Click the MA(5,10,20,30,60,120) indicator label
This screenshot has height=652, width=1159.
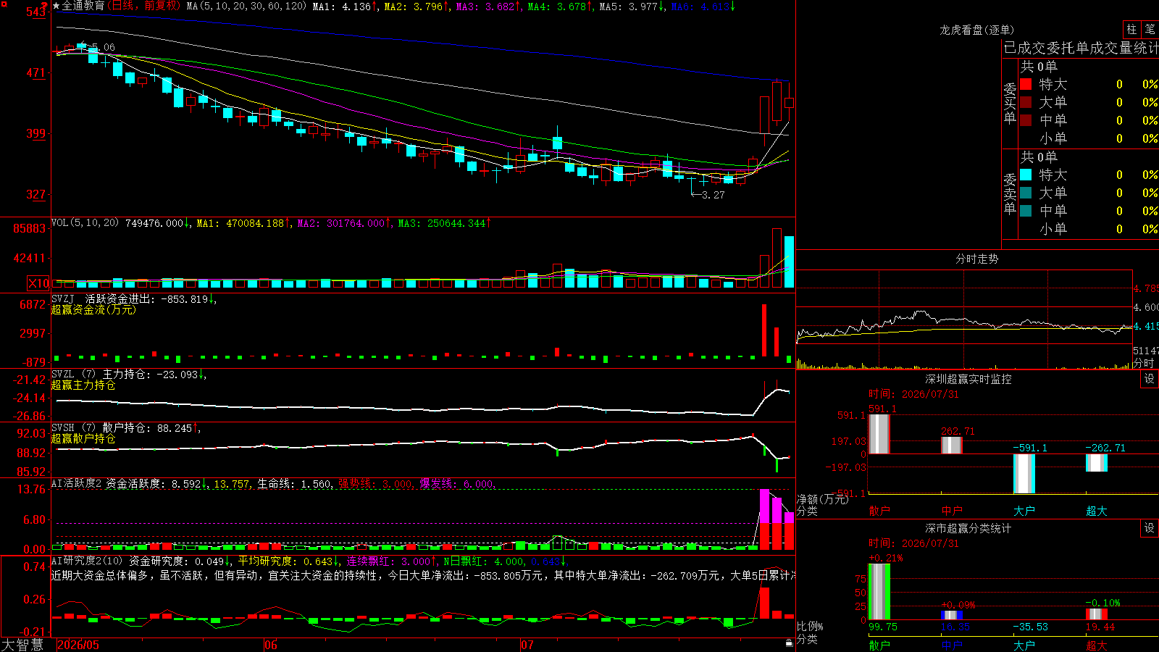pos(246,6)
